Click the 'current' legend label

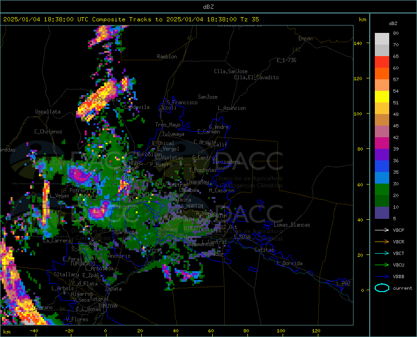click(x=403, y=288)
